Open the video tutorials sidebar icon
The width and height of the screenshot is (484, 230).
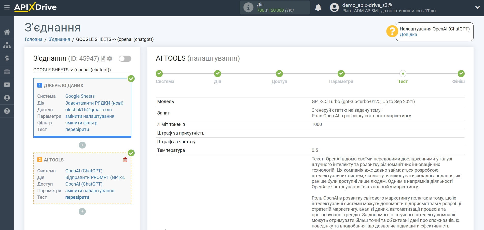click(x=7, y=85)
